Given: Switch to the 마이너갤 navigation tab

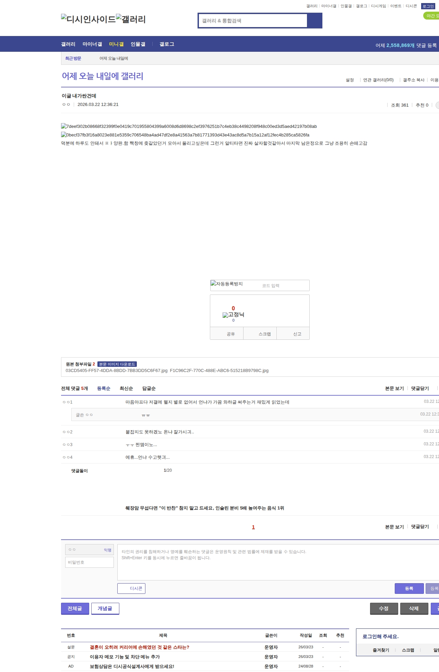Looking at the screenshot, I should (x=92, y=44).
